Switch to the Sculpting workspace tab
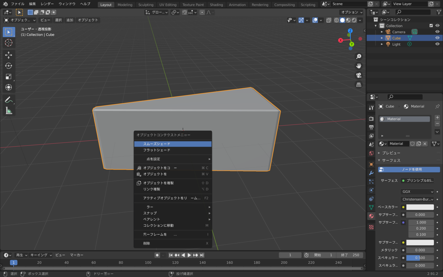The image size is (443, 277). [x=146, y=5]
